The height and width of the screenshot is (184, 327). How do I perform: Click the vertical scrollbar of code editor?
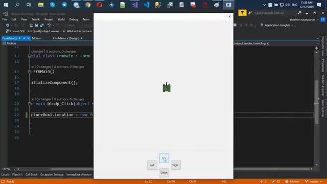click(x=316, y=108)
